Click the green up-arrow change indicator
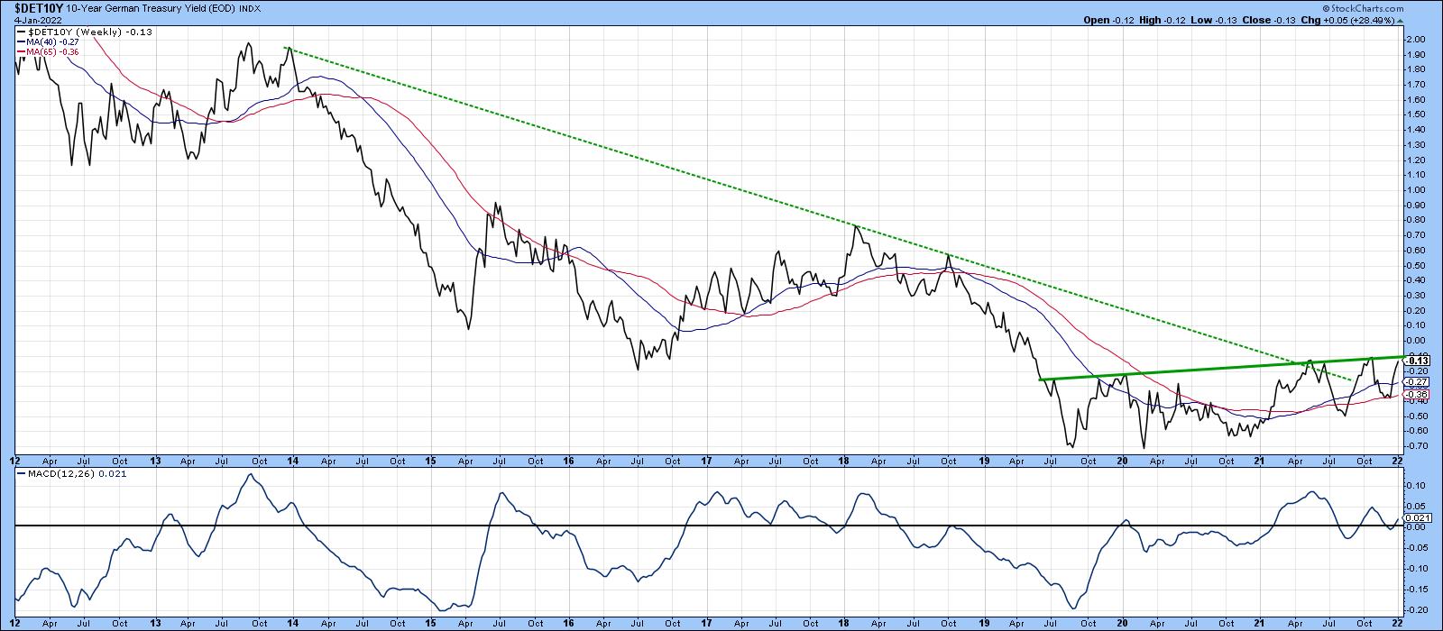Screen dimensions: 1443x631 [1399, 20]
